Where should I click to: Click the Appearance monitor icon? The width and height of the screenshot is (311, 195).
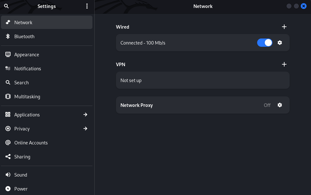point(8,54)
